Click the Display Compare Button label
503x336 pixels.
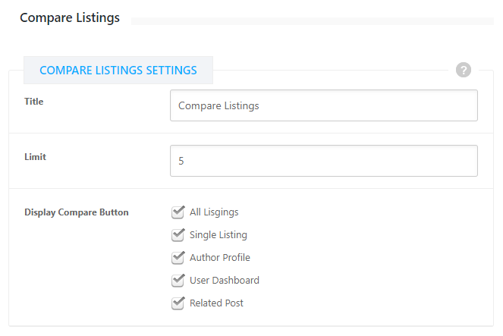(77, 212)
